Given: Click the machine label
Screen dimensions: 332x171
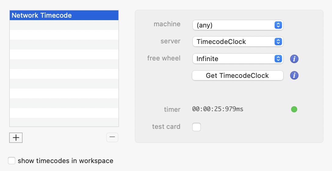Looking at the screenshot, I should click(x=167, y=24).
